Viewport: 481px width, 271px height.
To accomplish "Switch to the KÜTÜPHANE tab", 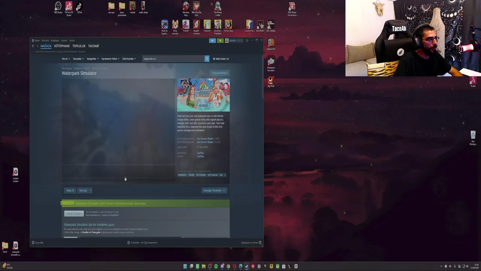I will (x=62, y=46).
